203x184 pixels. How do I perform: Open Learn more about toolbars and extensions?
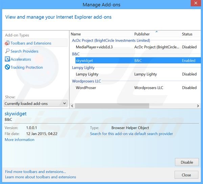41,177
